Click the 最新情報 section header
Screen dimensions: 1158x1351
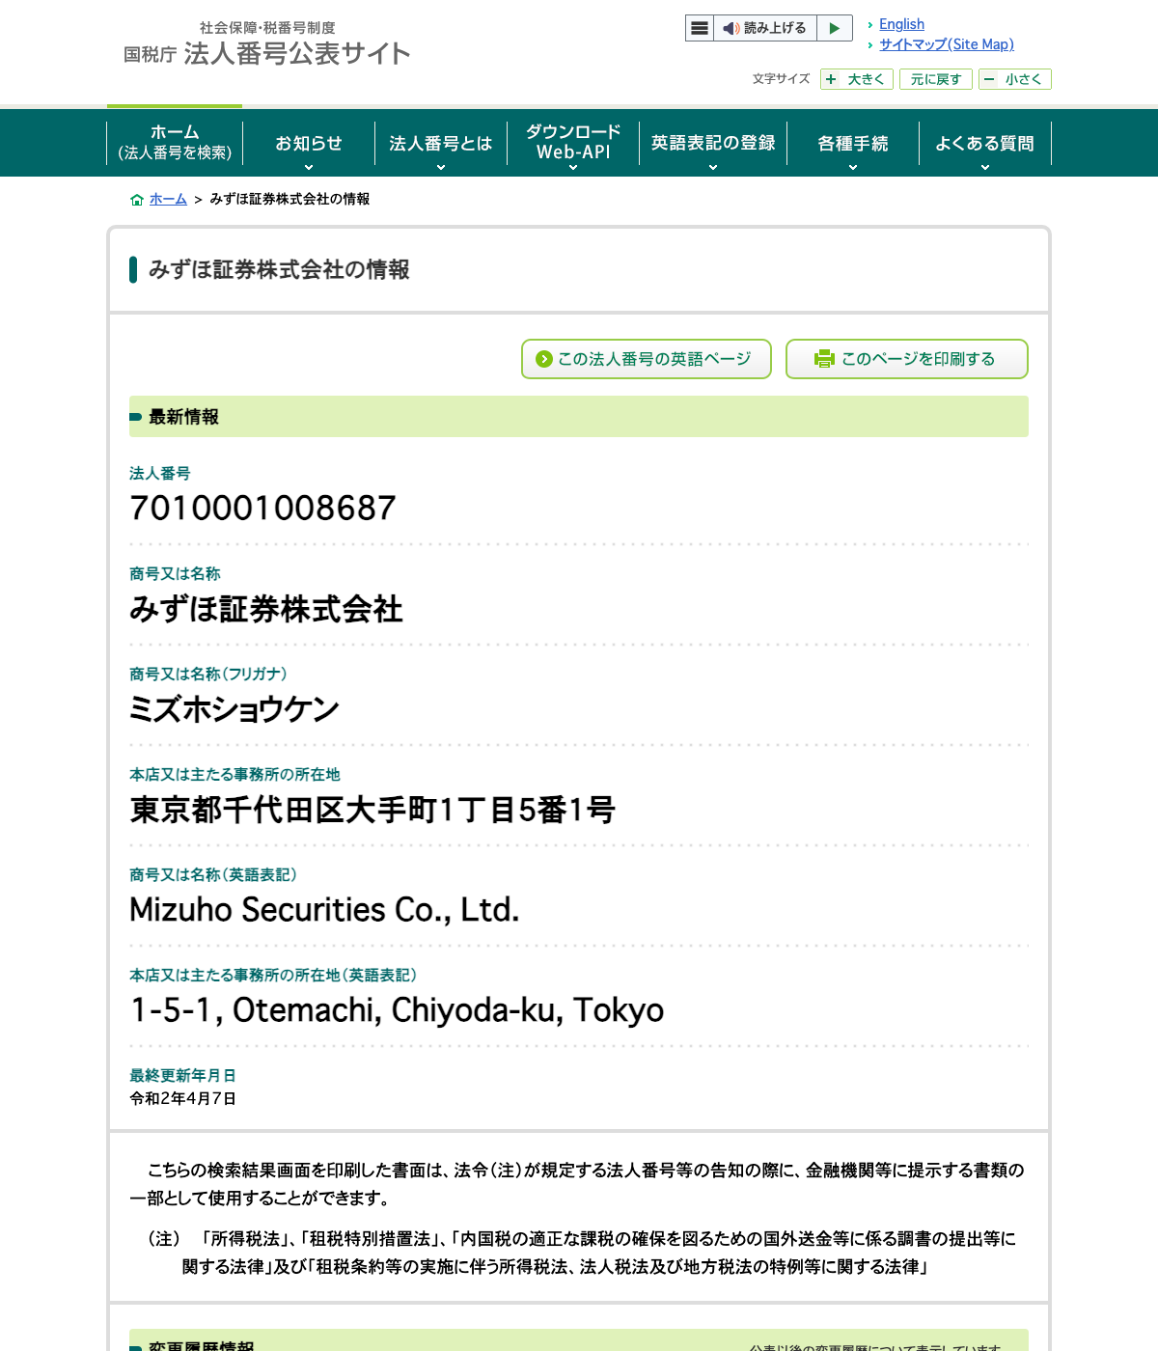579,417
